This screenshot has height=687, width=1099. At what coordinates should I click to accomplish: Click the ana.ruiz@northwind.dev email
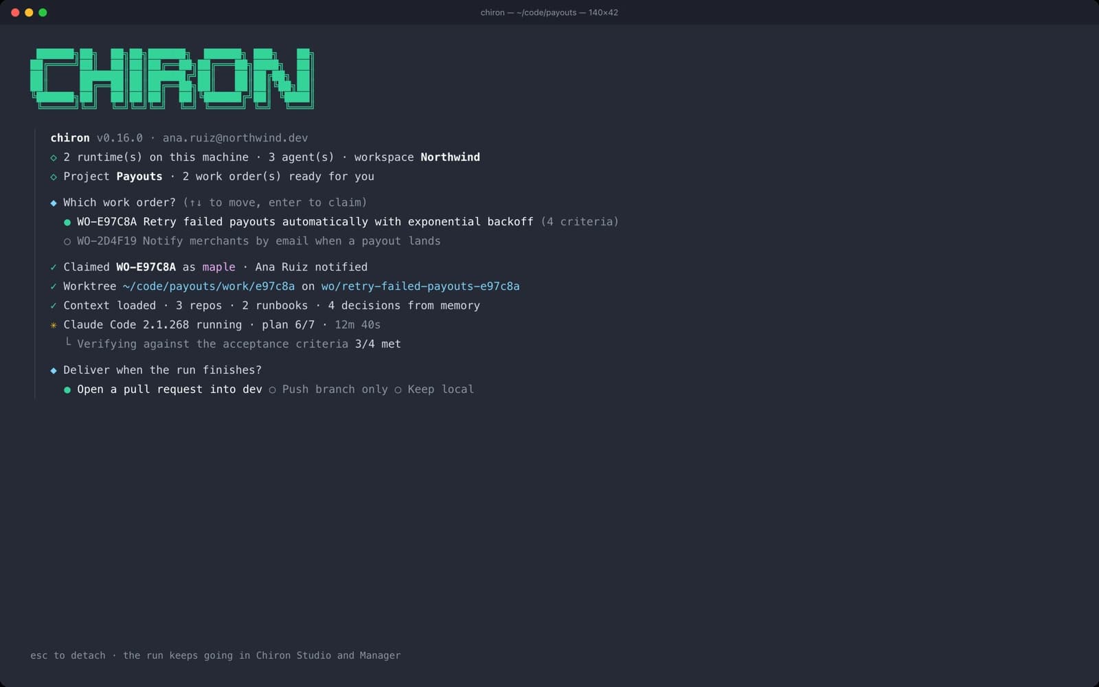tap(235, 138)
